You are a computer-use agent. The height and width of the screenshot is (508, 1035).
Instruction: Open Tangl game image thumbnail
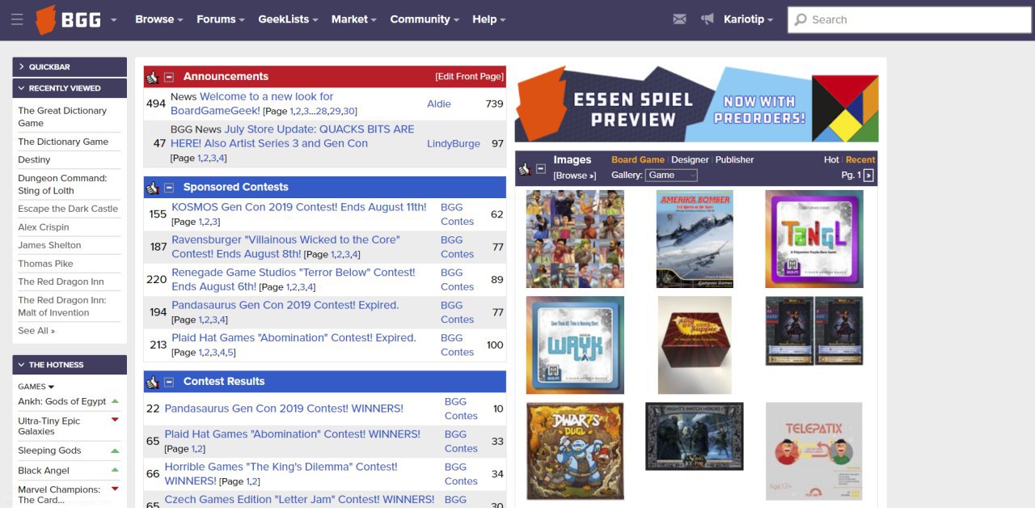point(814,239)
